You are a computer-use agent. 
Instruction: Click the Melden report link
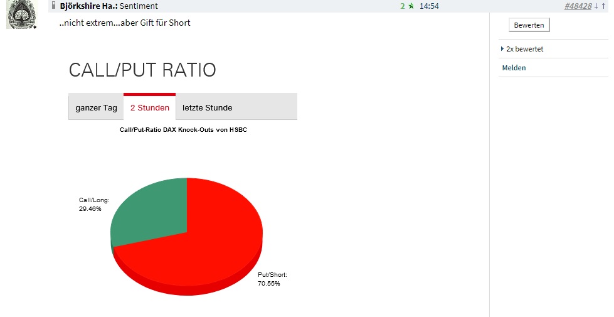click(x=514, y=68)
